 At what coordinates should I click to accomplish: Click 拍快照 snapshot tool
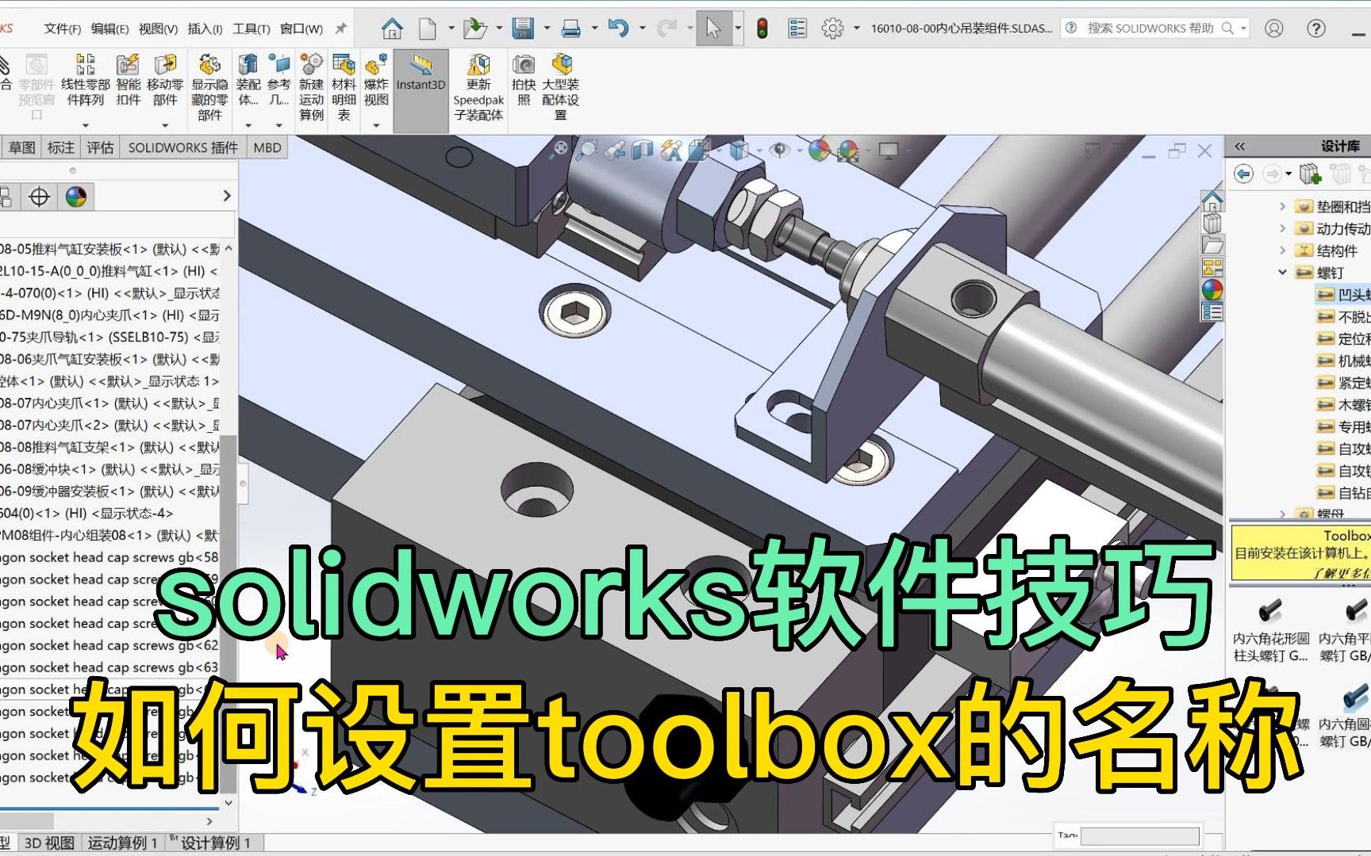coord(524,79)
